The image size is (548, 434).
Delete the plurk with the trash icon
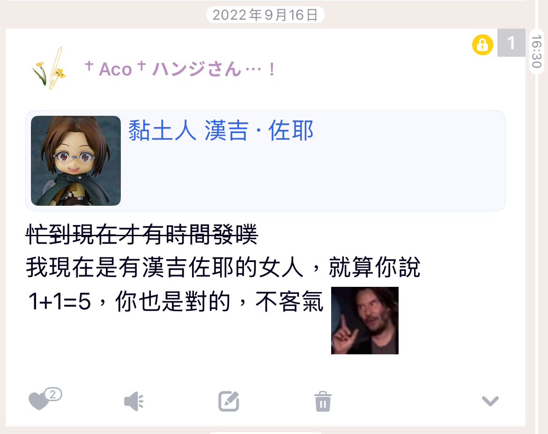[x=323, y=402]
